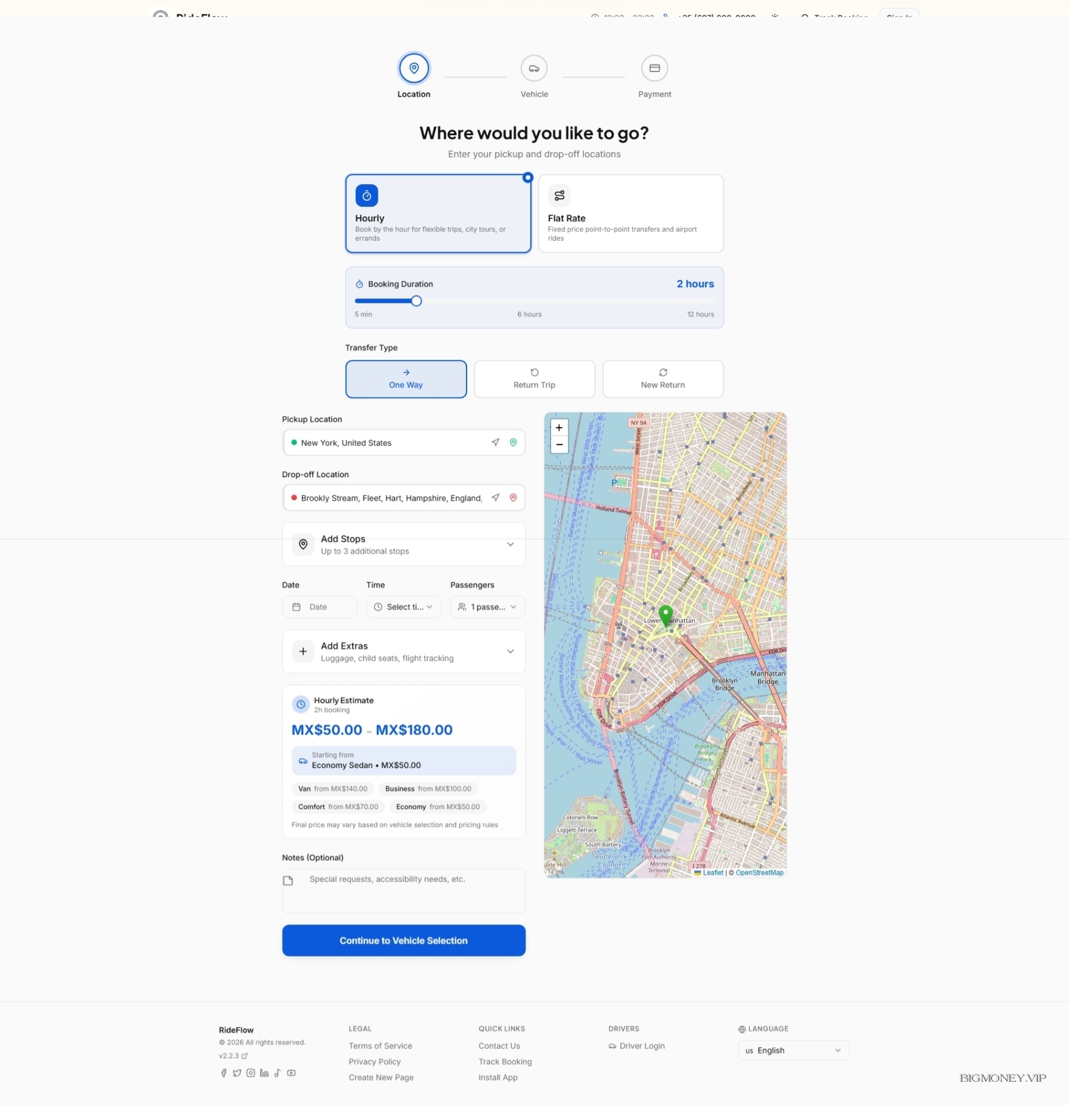The height and width of the screenshot is (1105, 1069).
Task: Zoom in on the map
Action: (558, 428)
